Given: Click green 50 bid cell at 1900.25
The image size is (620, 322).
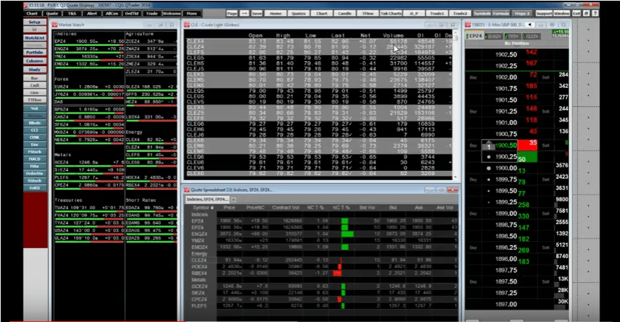Looking at the screenshot, I should (528, 157).
